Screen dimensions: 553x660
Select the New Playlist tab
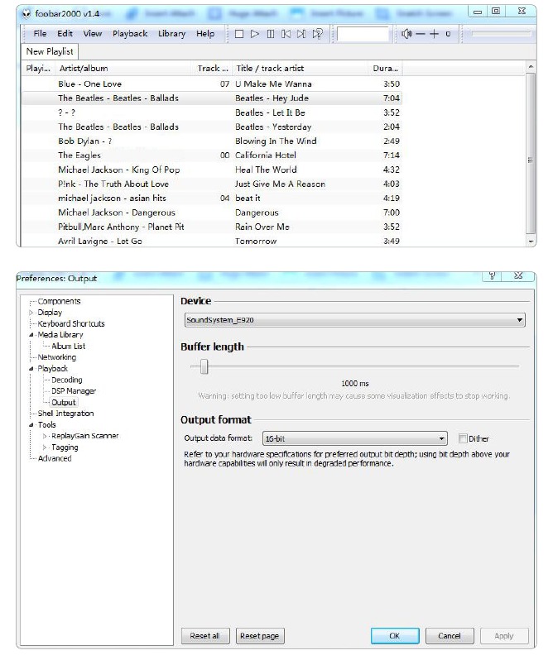tap(50, 51)
